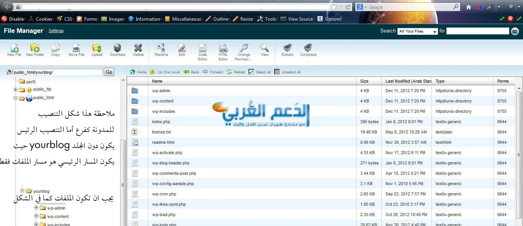
Task: Click the Upload toolbar icon
Action: pyautogui.click(x=97, y=49)
